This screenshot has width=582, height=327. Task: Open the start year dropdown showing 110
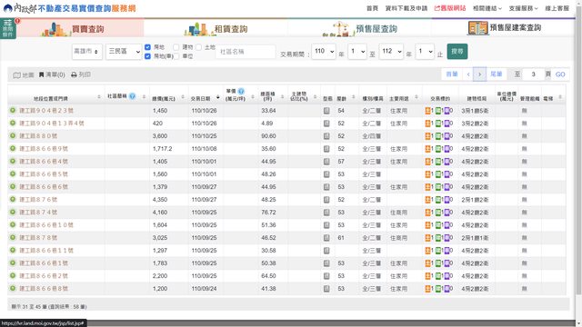[324, 51]
